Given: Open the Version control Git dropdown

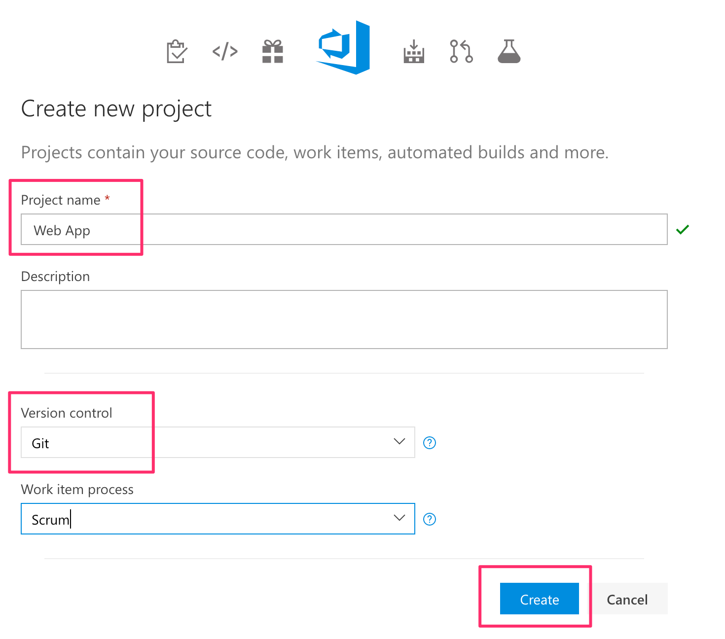Looking at the screenshot, I should [217, 442].
